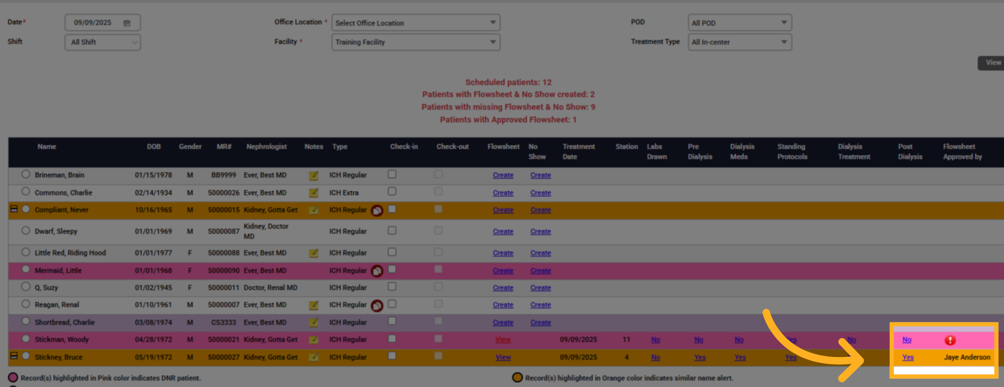Select radio button for Q, Suzy
Screen dimensions: 1004x387
26,286
